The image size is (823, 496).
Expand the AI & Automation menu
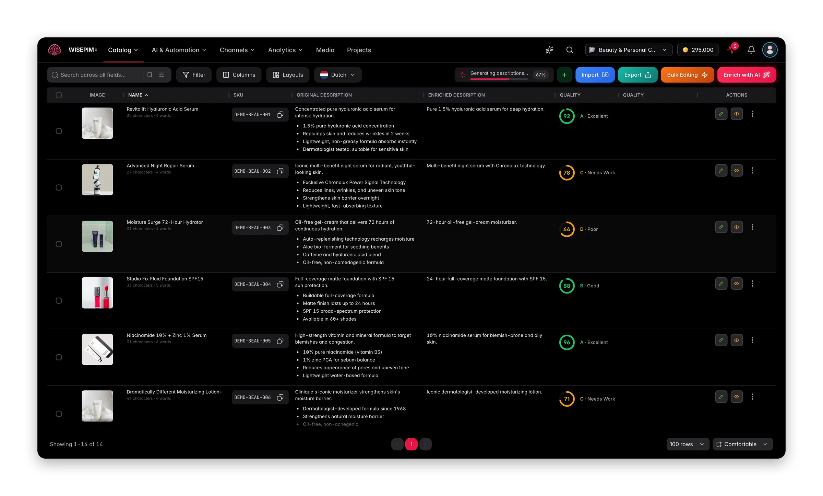pyautogui.click(x=179, y=50)
